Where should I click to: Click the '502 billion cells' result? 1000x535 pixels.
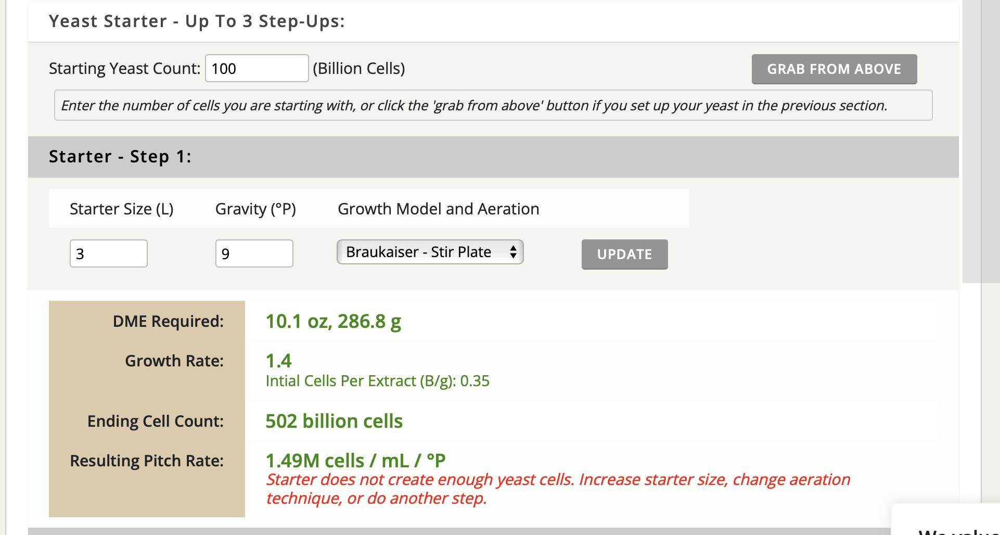334,421
